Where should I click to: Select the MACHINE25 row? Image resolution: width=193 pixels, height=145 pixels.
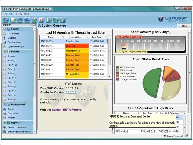pyautogui.click(x=74, y=41)
